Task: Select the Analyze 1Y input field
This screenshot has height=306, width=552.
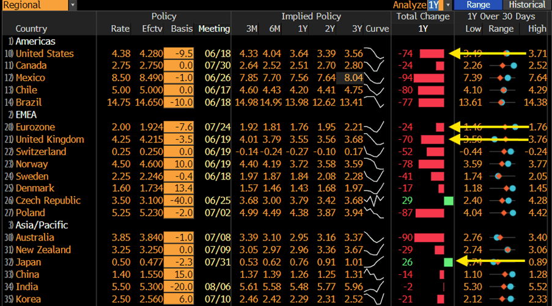Action: (x=434, y=5)
